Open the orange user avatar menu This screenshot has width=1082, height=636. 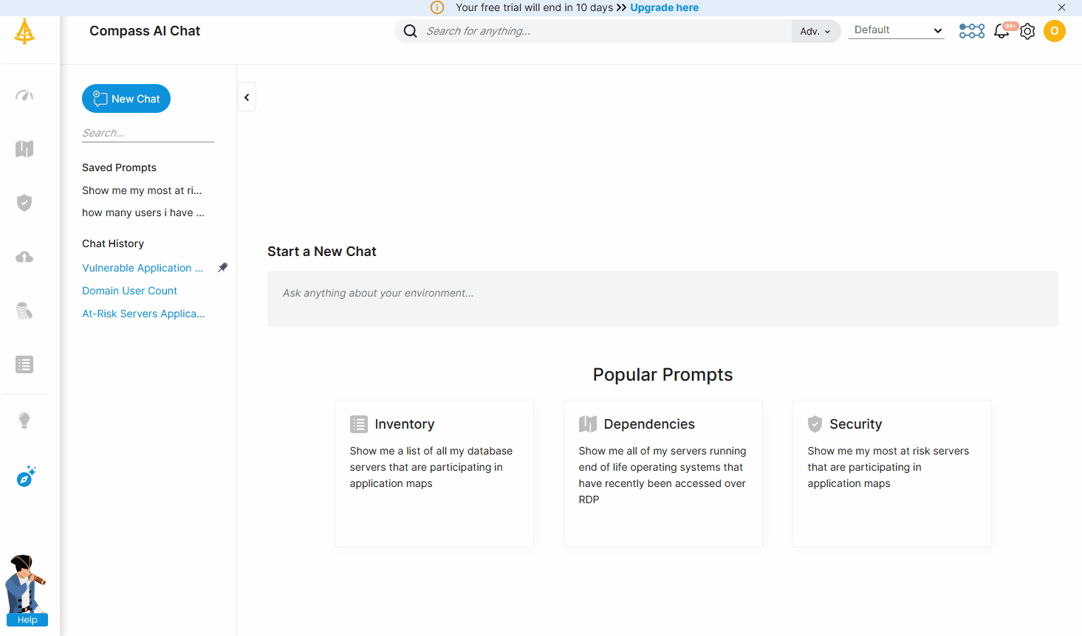(x=1055, y=31)
